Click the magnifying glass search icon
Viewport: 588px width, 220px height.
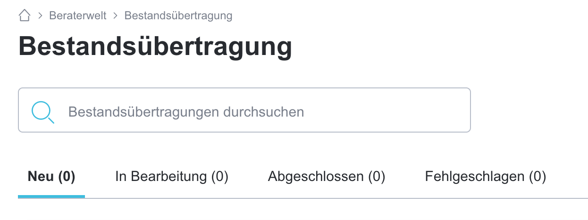coord(42,112)
